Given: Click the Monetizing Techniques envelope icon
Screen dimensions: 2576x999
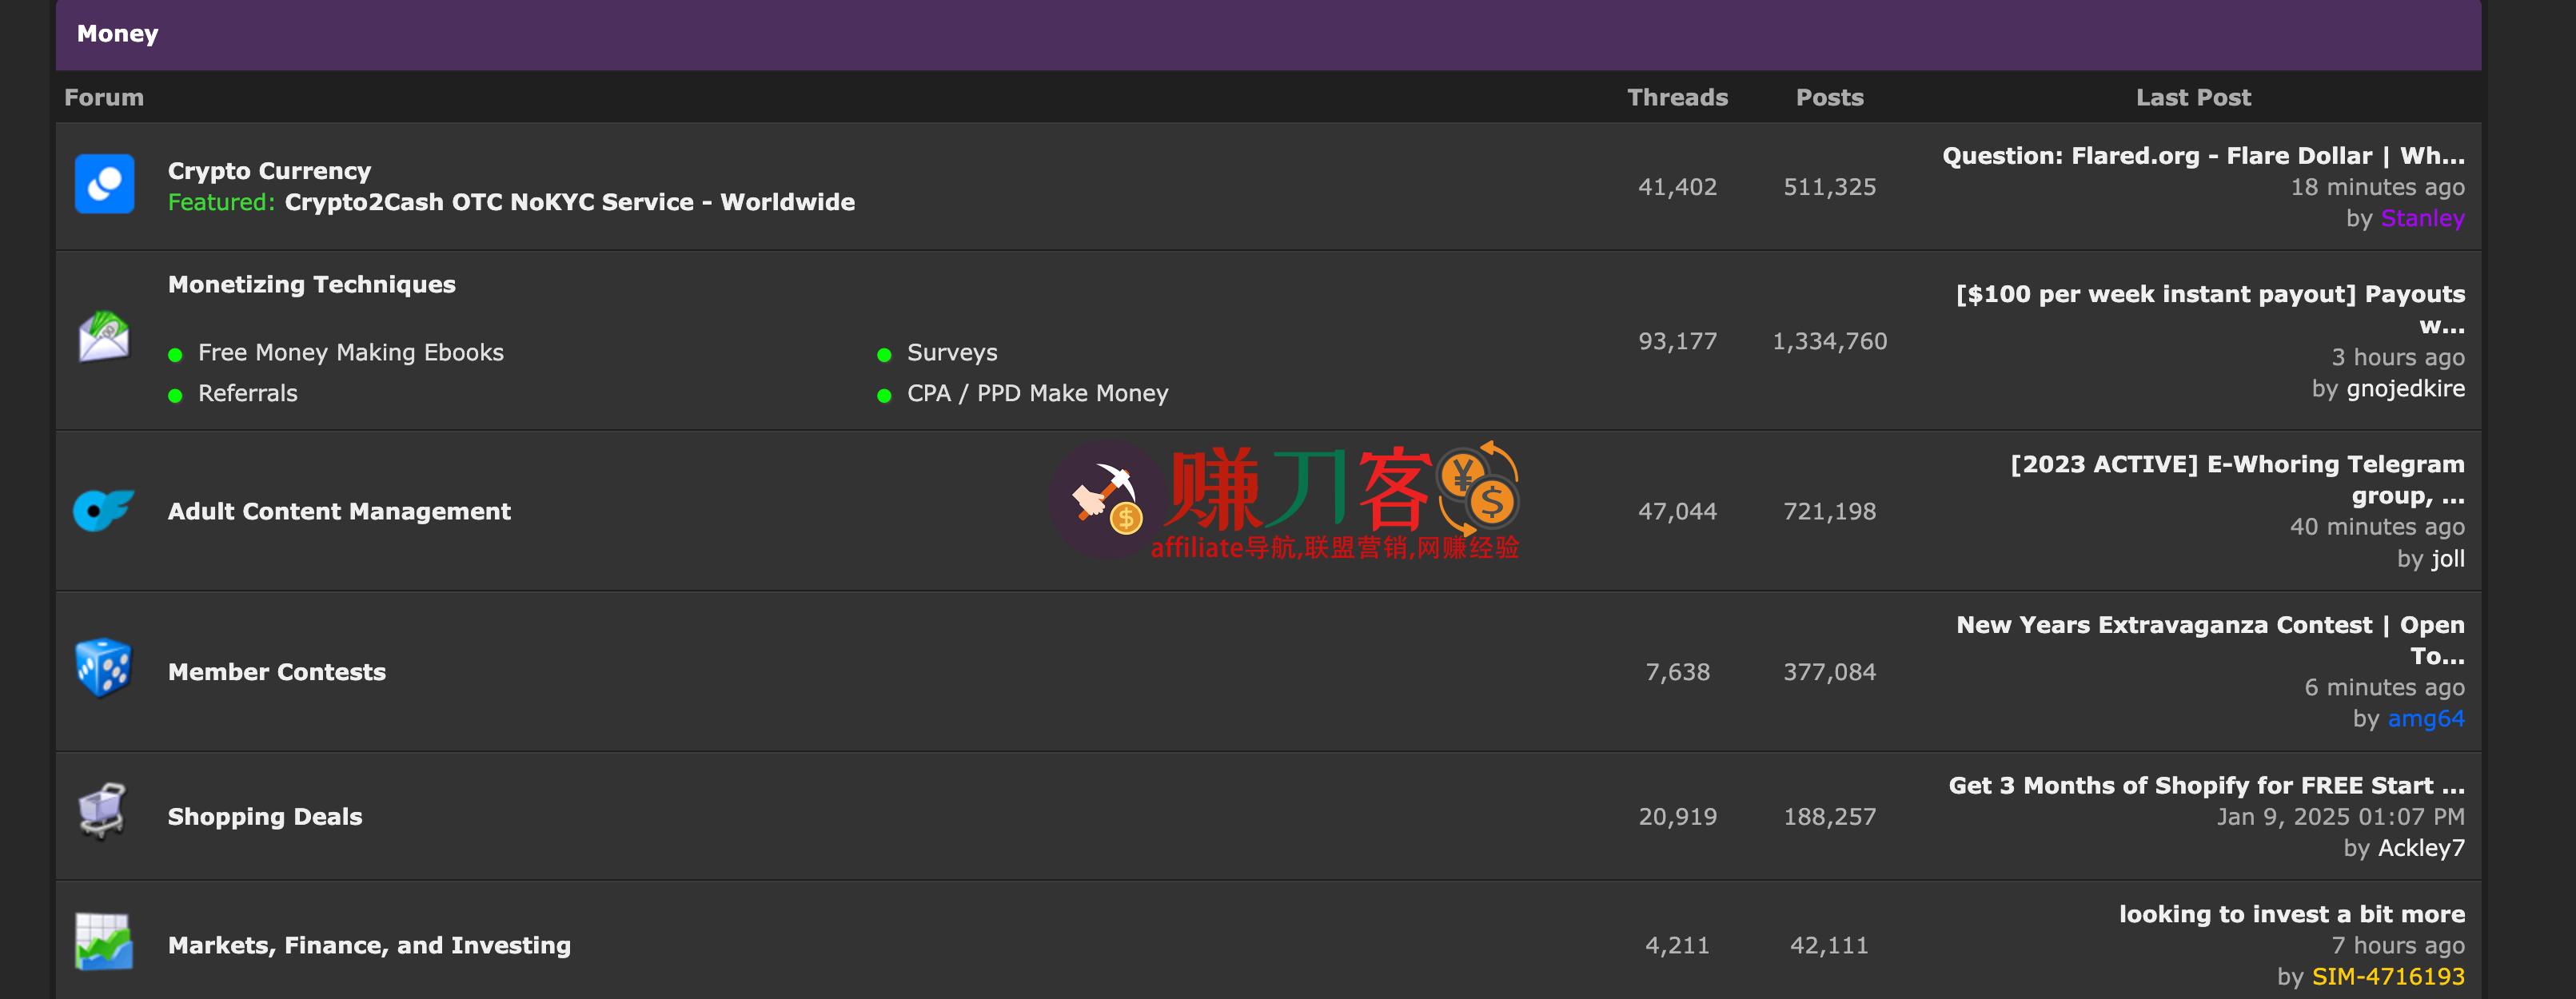Looking at the screenshot, I should pyautogui.click(x=104, y=337).
